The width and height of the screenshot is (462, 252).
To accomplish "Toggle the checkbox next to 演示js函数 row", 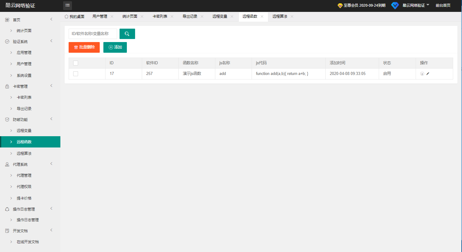I will pos(75,73).
